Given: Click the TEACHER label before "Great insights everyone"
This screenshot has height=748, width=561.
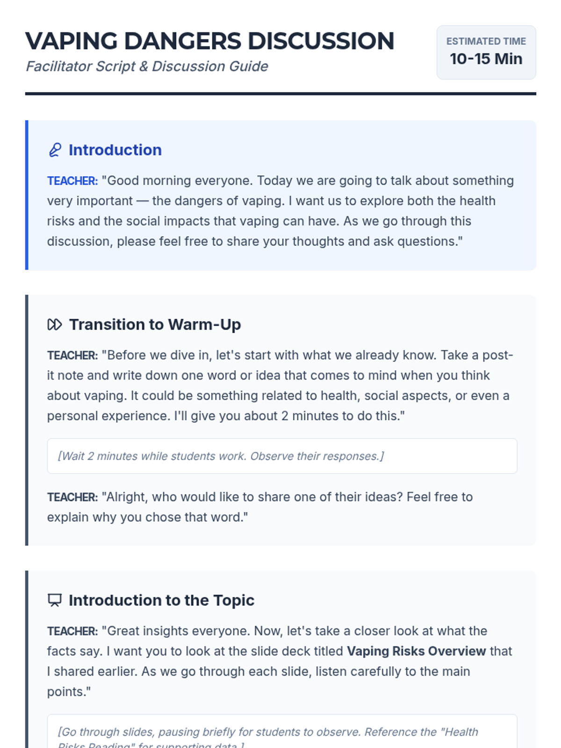Looking at the screenshot, I should pyautogui.click(x=72, y=631).
